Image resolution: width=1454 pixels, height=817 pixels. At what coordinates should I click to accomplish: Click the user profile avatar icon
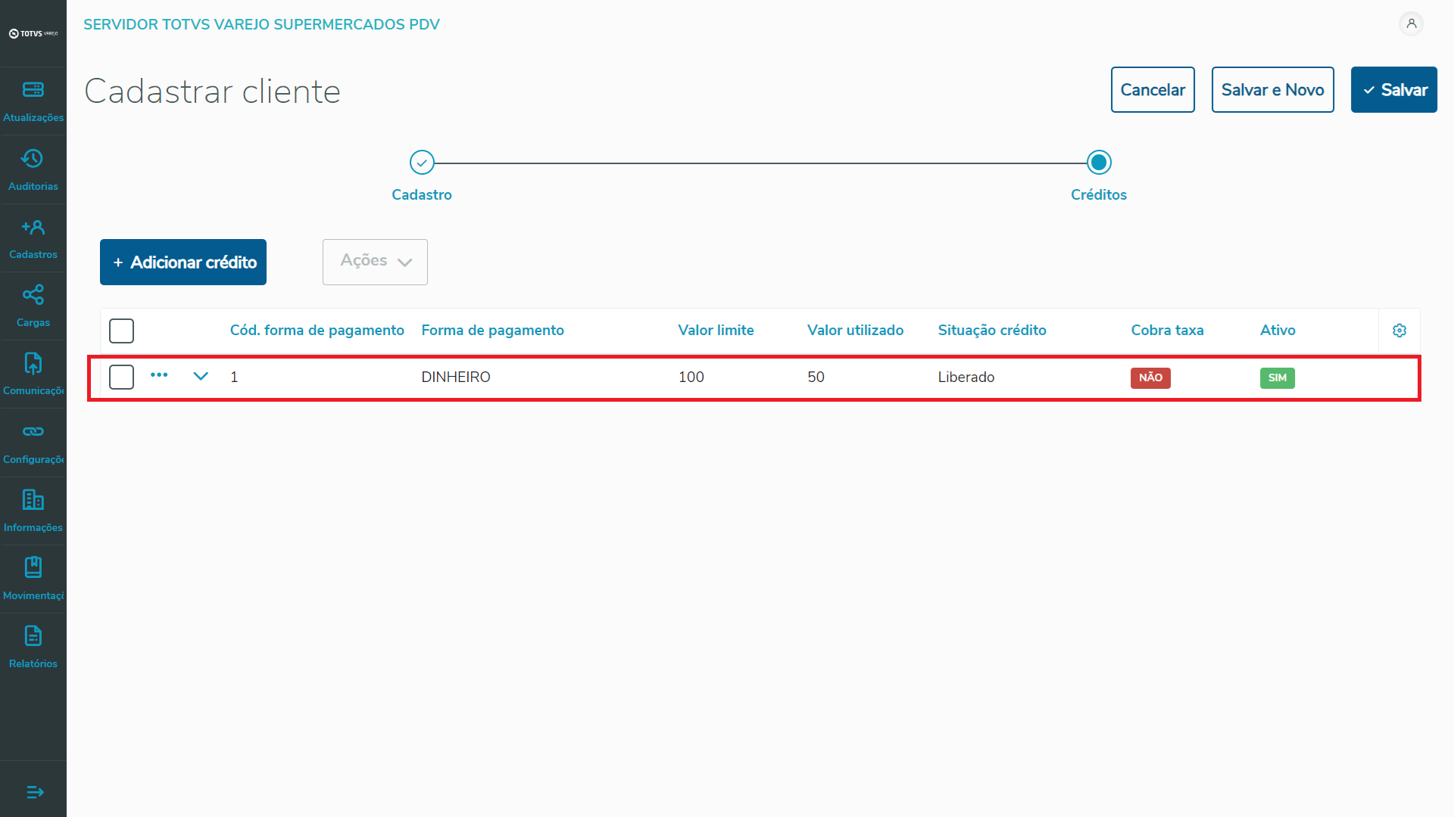(x=1411, y=24)
